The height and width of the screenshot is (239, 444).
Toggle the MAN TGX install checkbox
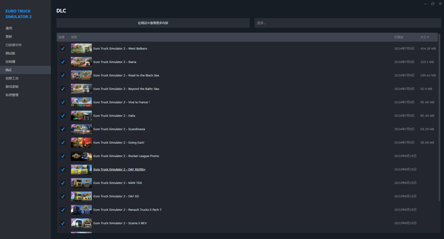[x=63, y=183]
